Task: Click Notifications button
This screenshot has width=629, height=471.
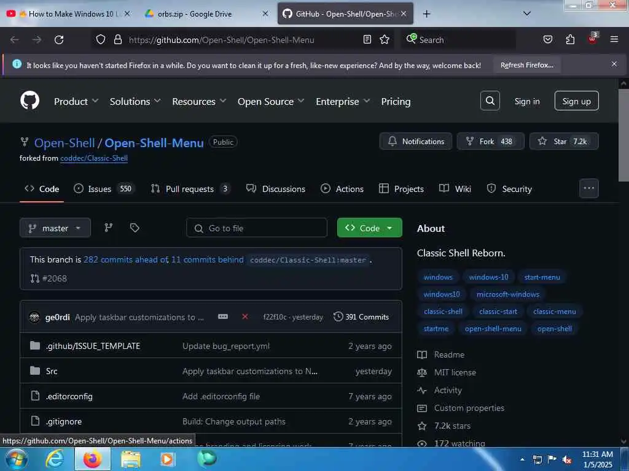Action: 416,142
